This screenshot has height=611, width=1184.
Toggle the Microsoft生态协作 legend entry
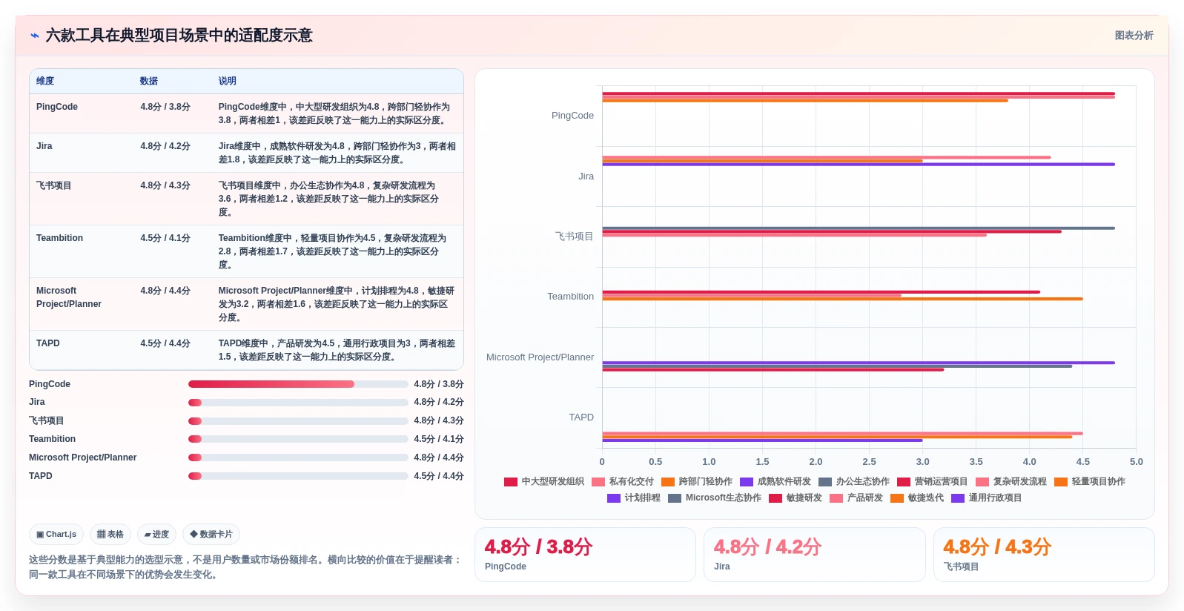(715, 498)
